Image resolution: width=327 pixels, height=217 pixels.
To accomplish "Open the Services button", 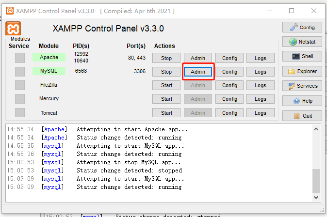I will click(302, 86).
